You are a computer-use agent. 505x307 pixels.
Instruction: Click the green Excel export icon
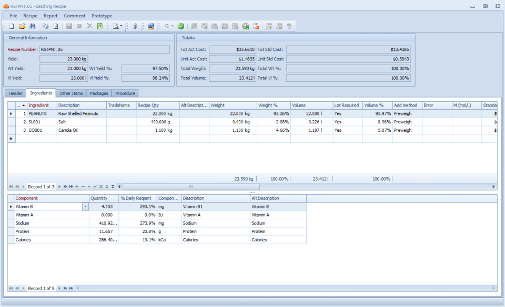coord(99,26)
